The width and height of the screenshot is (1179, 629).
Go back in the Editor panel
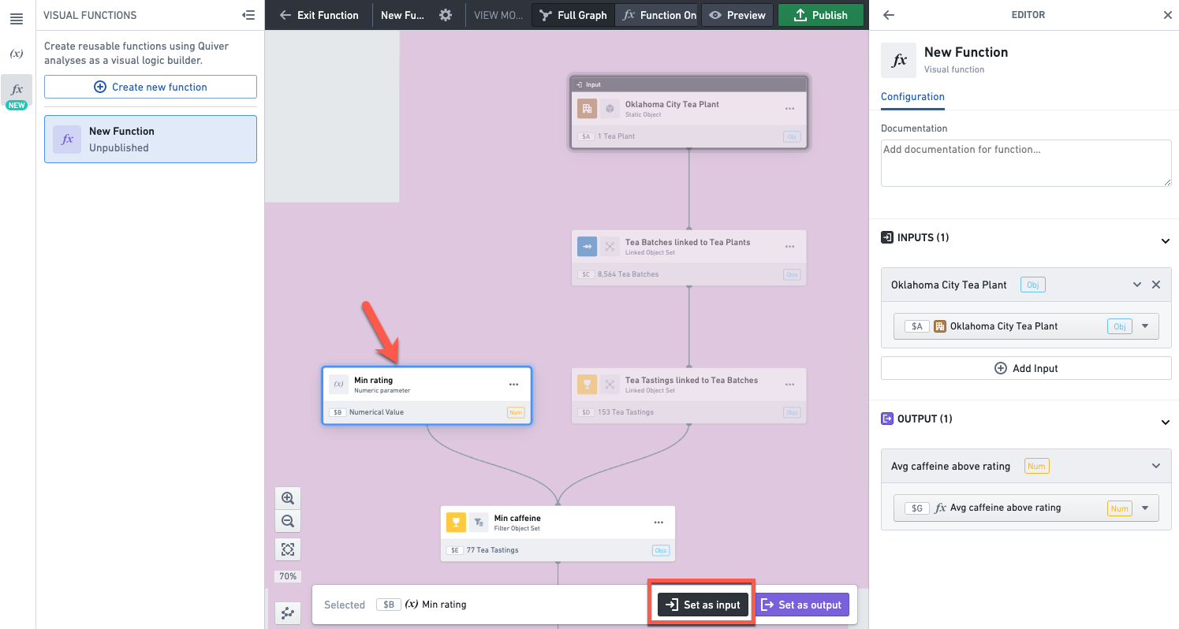pyautogui.click(x=889, y=15)
